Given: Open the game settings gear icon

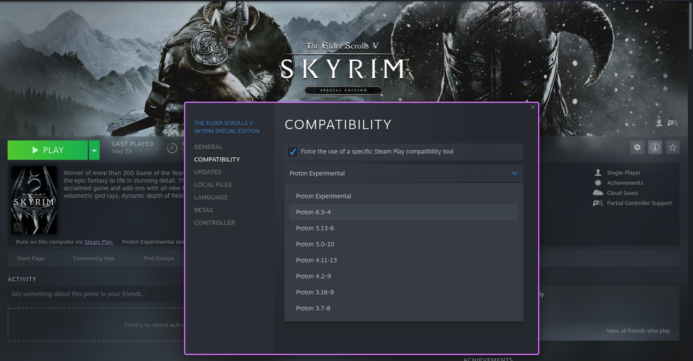Looking at the screenshot, I should (x=637, y=147).
